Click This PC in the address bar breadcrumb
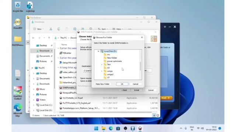The height and width of the screenshot is (132, 236). 63,38
